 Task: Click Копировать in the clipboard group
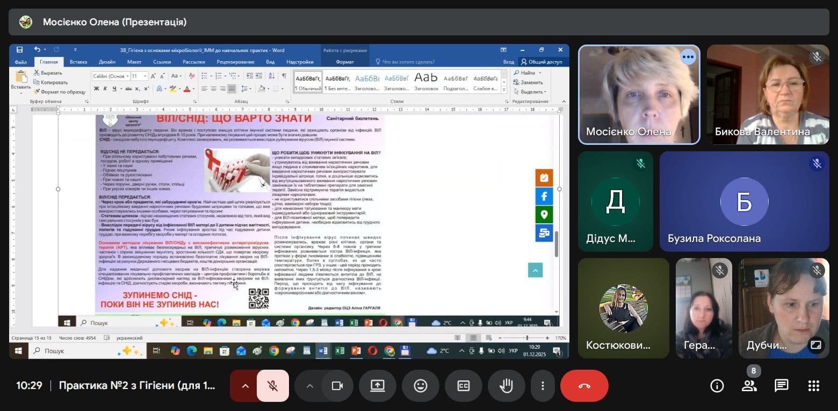pos(50,82)
